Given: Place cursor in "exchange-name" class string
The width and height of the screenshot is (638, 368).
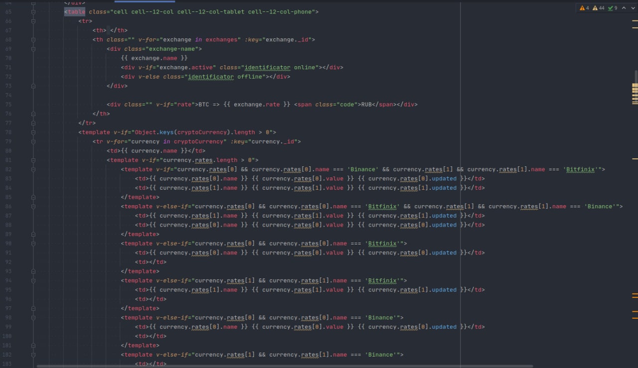Looking at the screenshot, I should (x=172, y=49).
